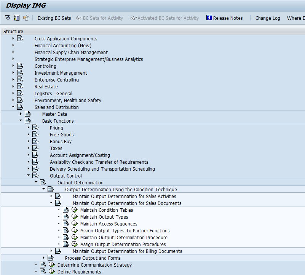Expand Process Output and Forms node

click(43, 258)
